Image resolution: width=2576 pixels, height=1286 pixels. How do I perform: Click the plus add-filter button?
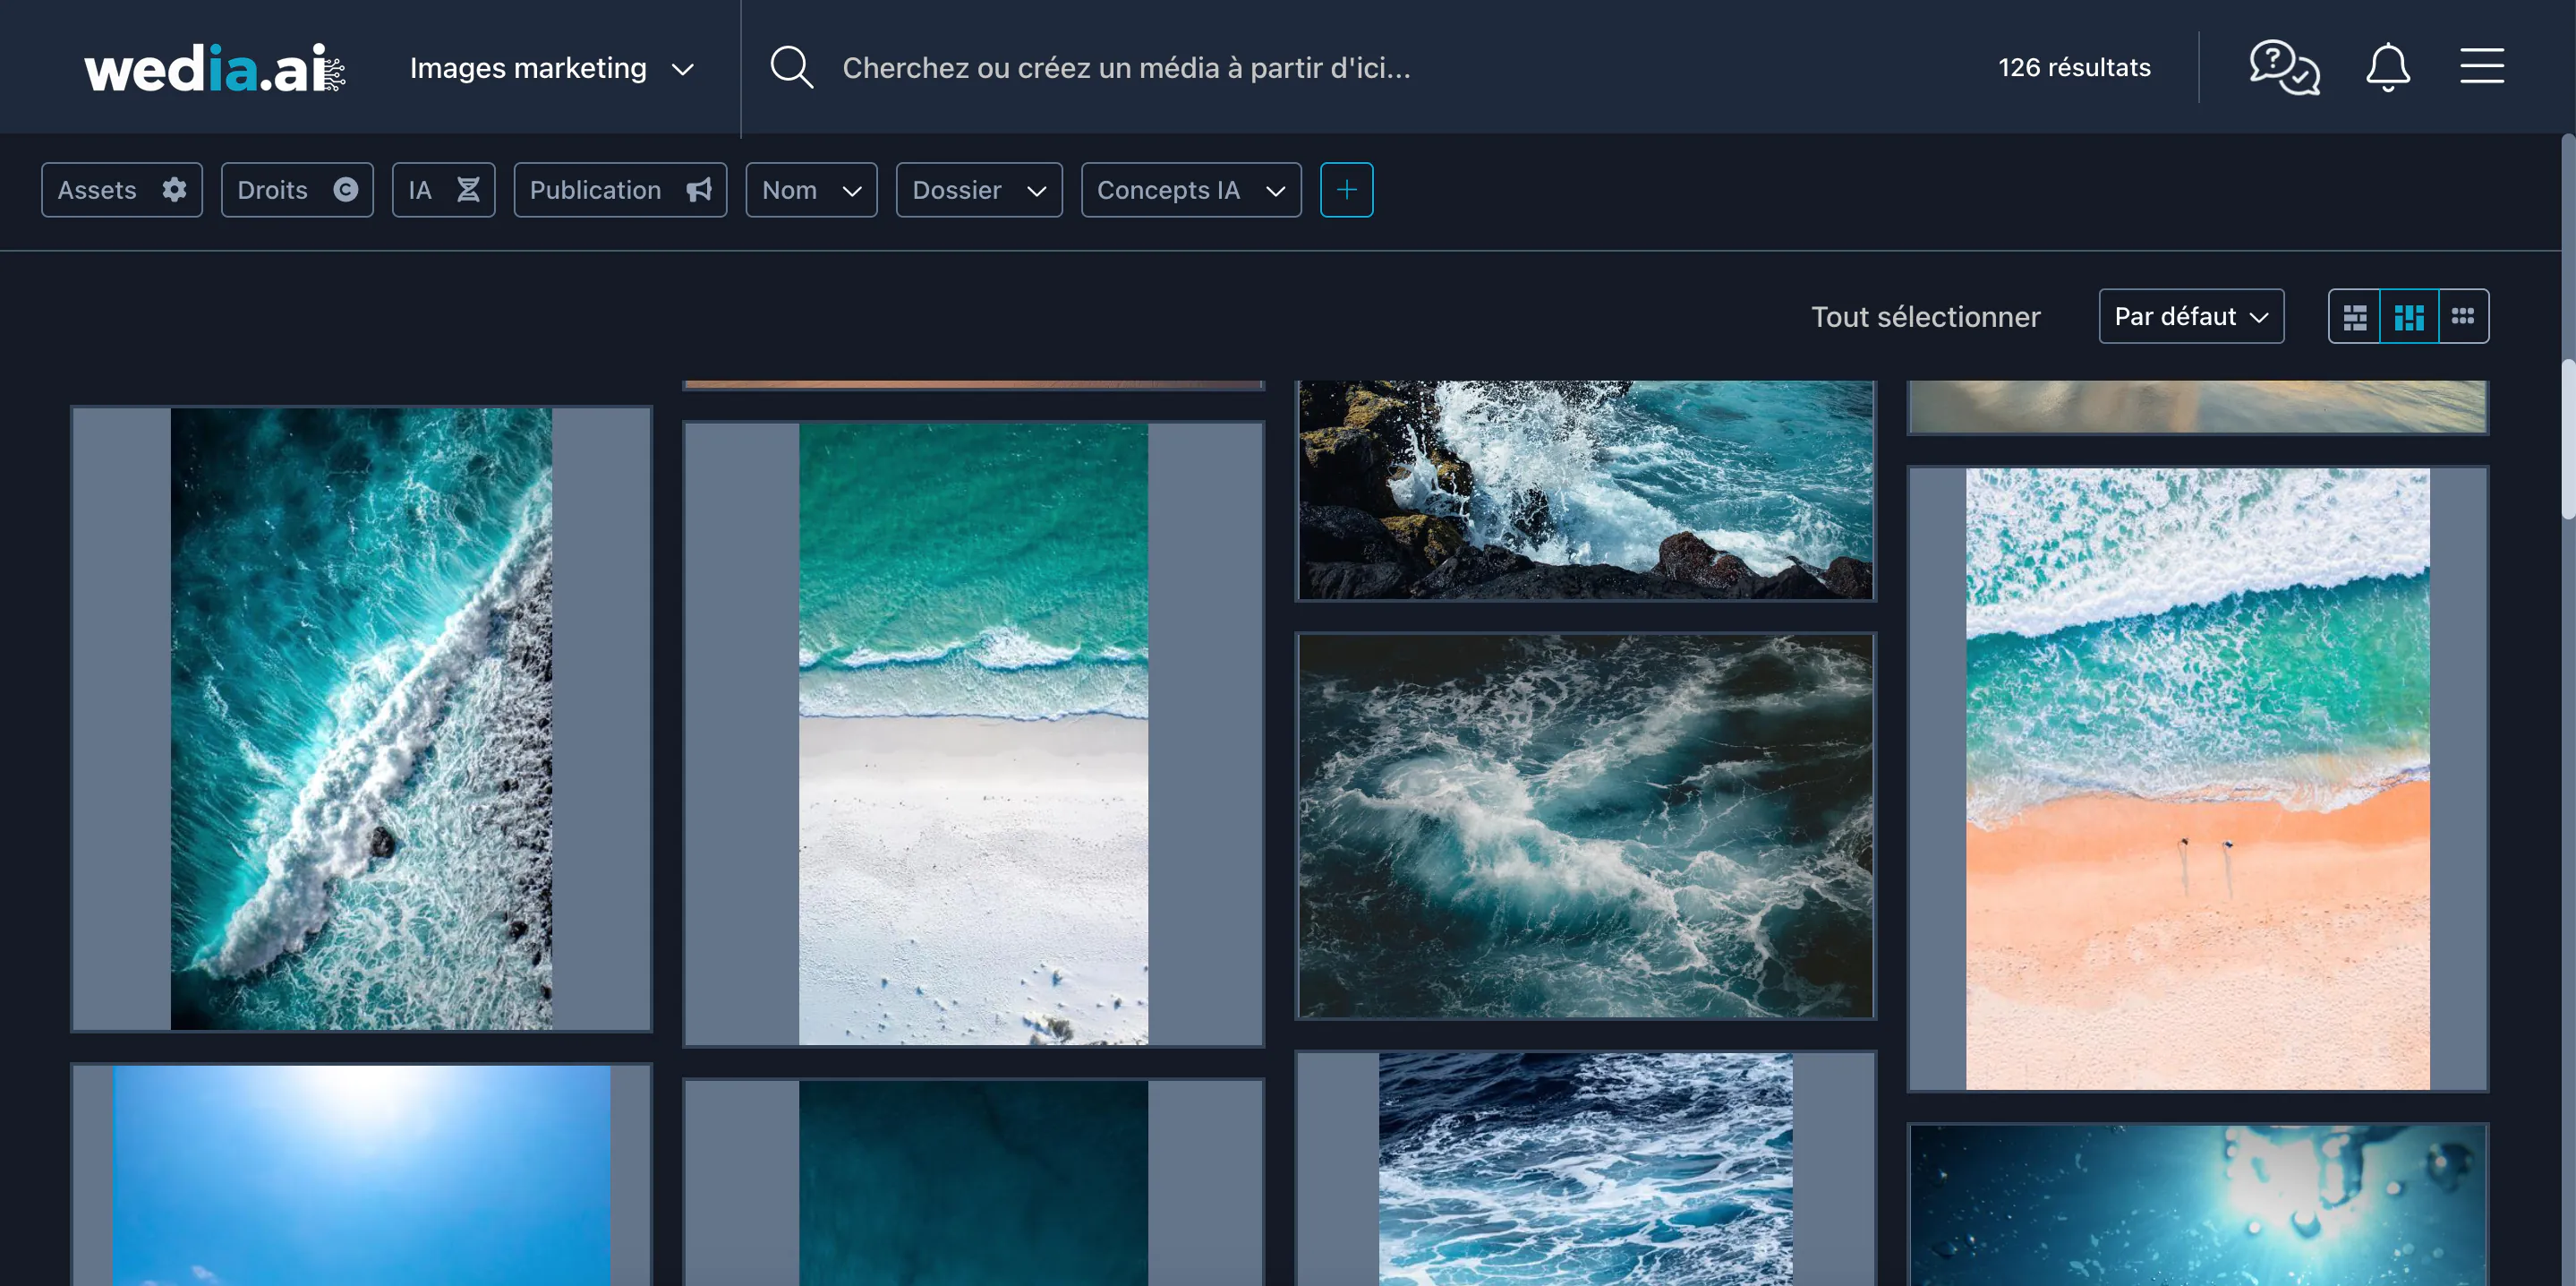pos(1346,190)
